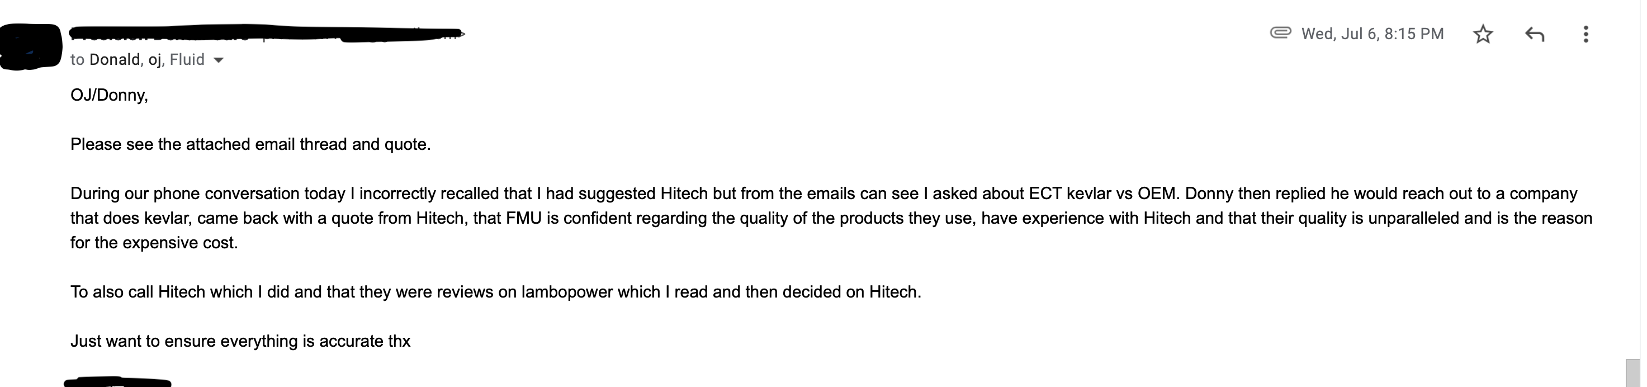Click the line ending 'for the expensive cost.'

click(154, 243)
